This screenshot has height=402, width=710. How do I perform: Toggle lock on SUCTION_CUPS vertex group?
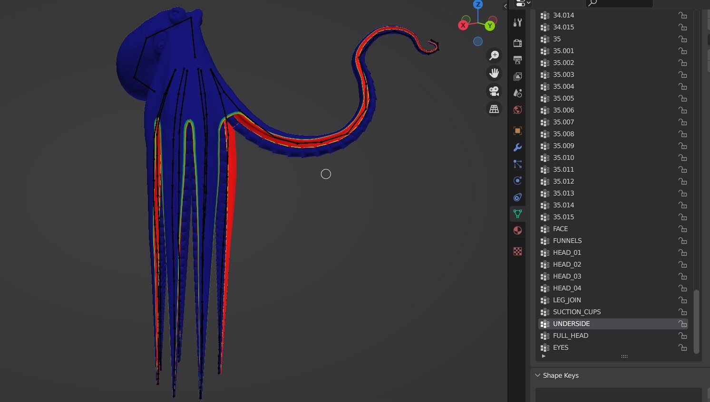point(682,312)
